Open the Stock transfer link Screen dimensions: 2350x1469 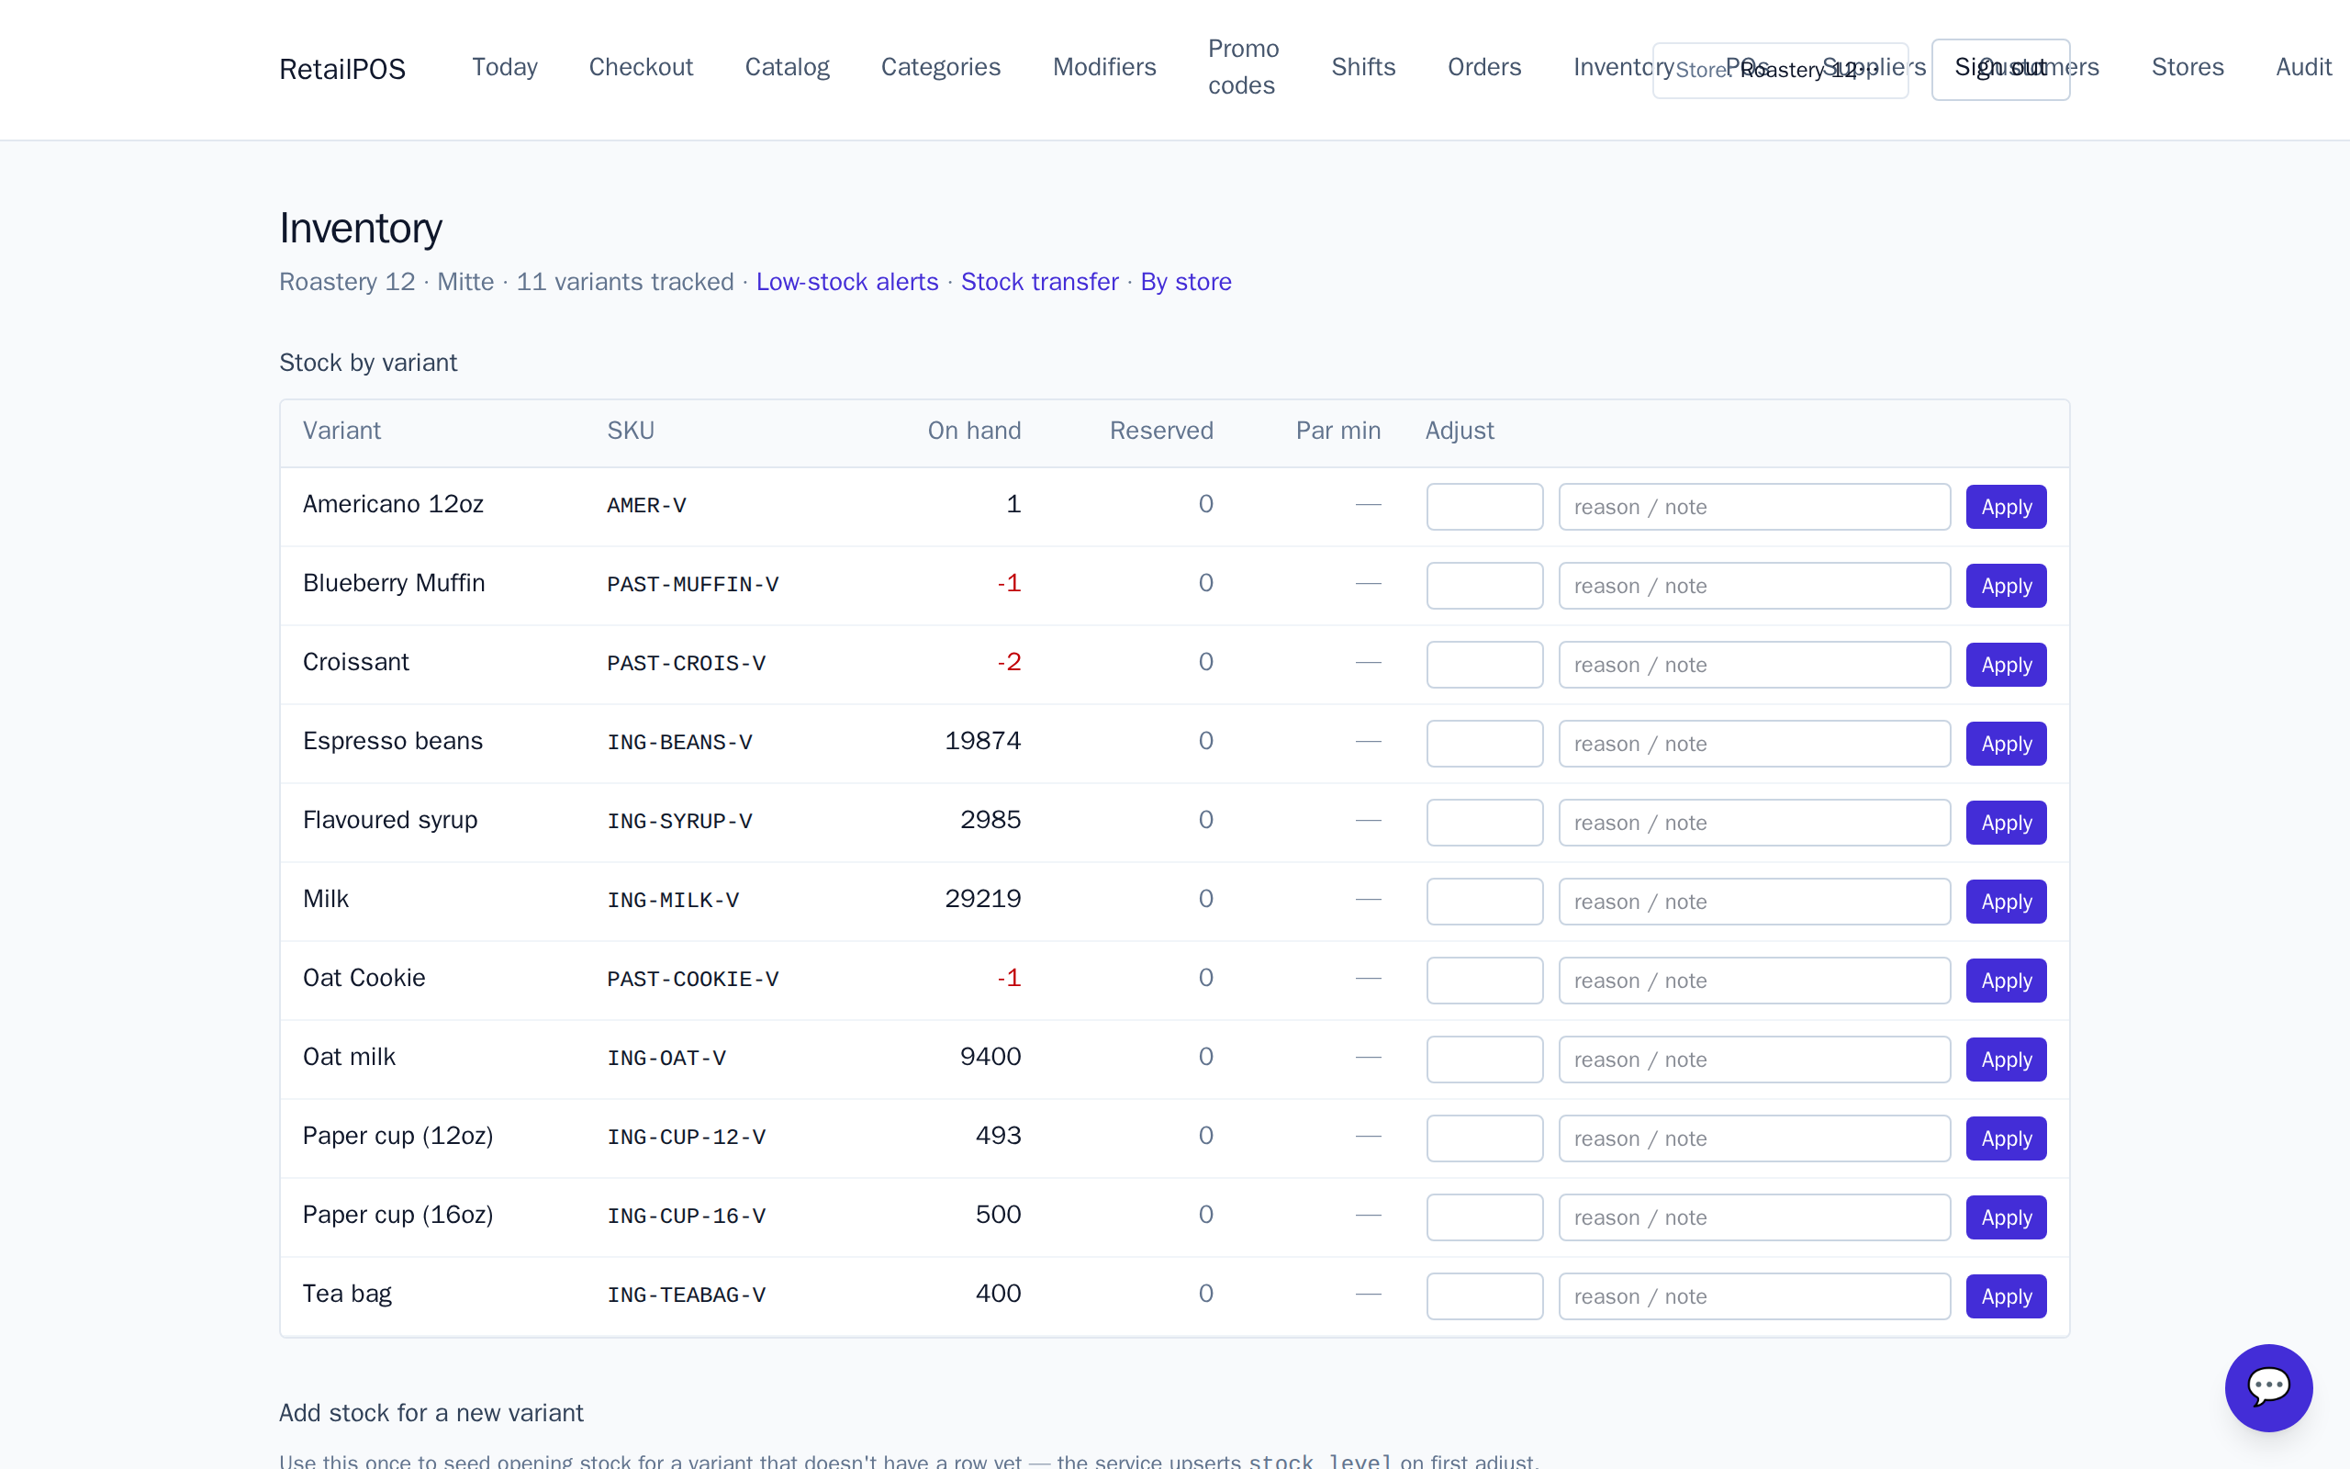pyautogui.click(x=1039, y=282)
